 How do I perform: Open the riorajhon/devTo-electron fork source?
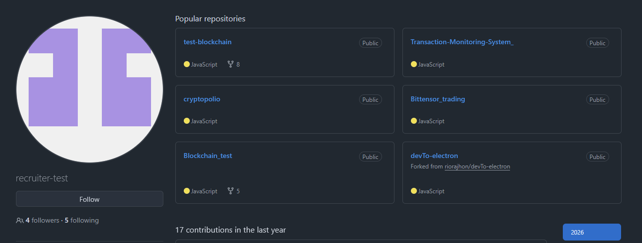477,166
